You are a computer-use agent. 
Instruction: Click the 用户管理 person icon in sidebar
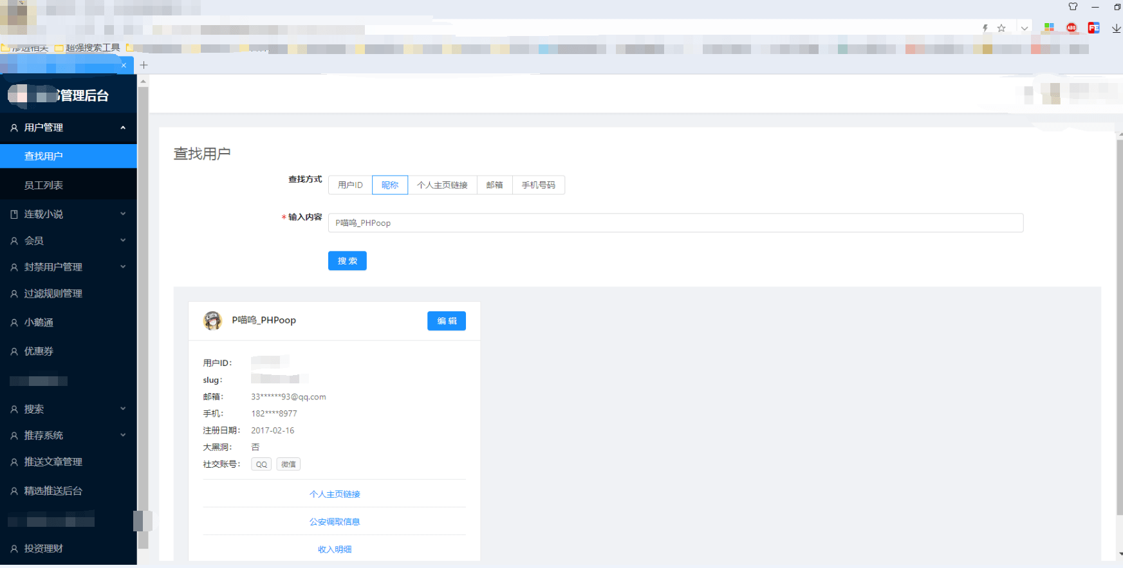pyautogui.click(x=14, y=128)
